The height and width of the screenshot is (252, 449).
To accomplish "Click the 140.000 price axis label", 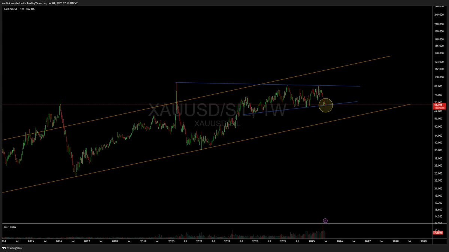I will pyautogui.click(x=439, y=53).
